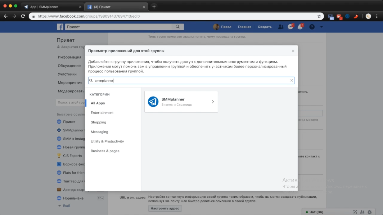Expand the account dropdown arrow
The width and height of the screenshot is (383, 215).
(x=322, y=27)
